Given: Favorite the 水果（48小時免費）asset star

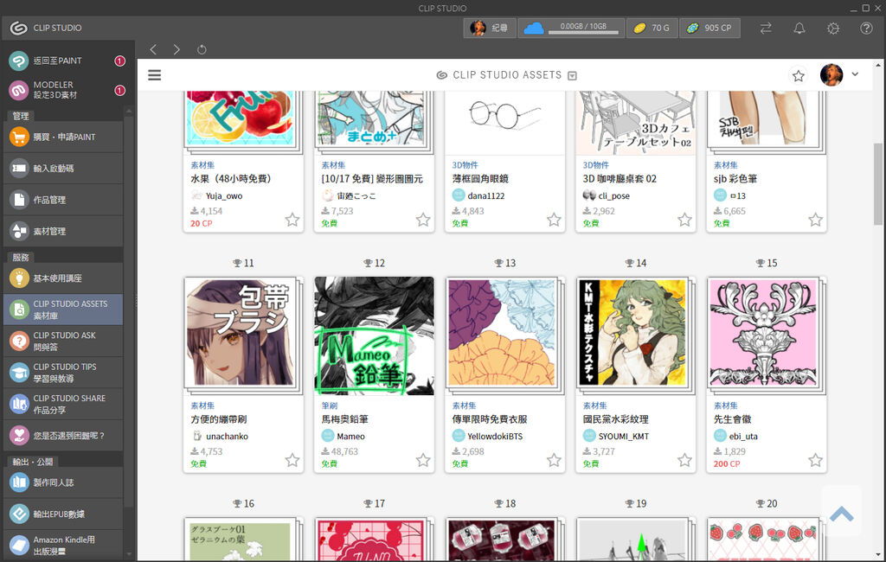Looking at the screenshot, I should pyautogui.click(x=292, y=219).
